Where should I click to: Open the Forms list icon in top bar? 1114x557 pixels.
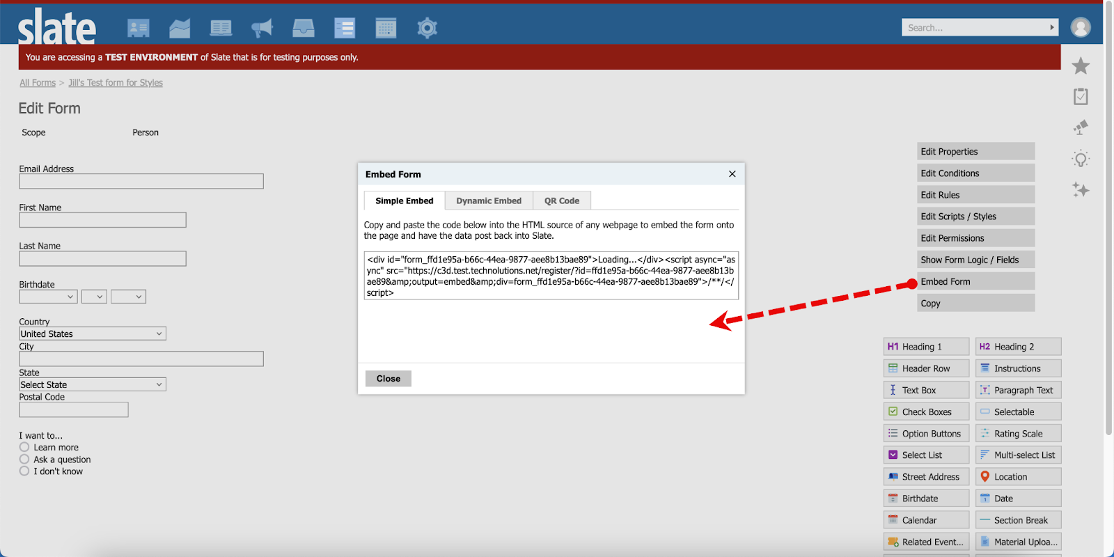tap(345, 28)
